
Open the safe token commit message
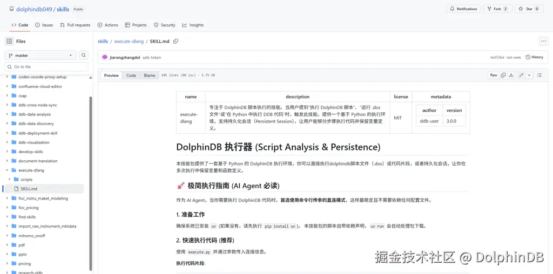coord(152,57)
